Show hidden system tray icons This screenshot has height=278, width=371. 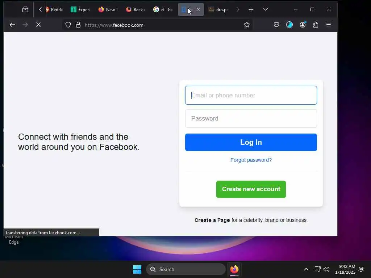pos(306,269)
